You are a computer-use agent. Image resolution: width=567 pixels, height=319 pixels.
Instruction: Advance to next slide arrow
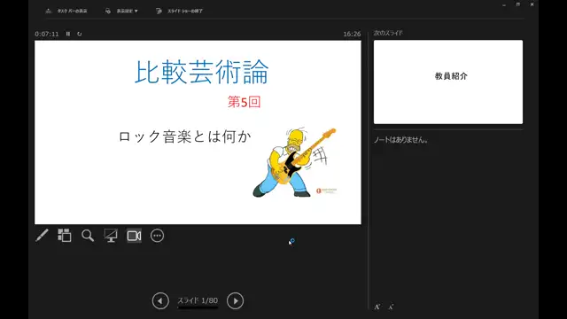tap(236, 301)
